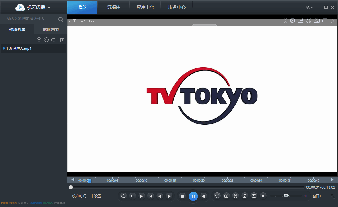Select 旋涡博人.mp4 in the playlist
338x207 pixels.
(34, 48)
